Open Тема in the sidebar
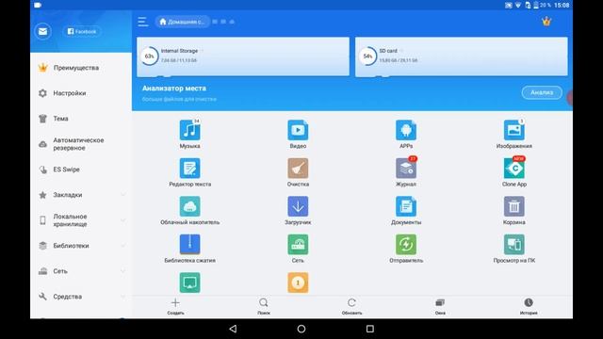 coord(81,119)
